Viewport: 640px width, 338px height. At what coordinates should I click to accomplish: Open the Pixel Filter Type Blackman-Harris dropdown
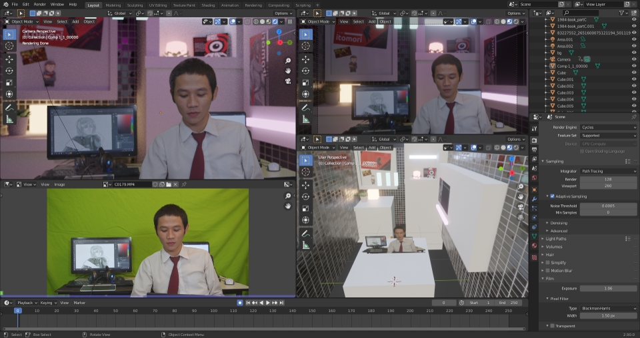click(x=608, y=308)
